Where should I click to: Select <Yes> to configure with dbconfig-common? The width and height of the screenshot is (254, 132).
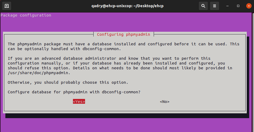pos(79,102)
